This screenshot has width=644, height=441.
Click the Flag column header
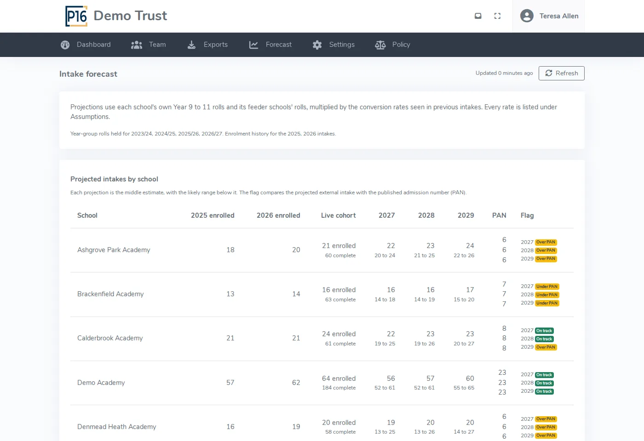(527, 215)
